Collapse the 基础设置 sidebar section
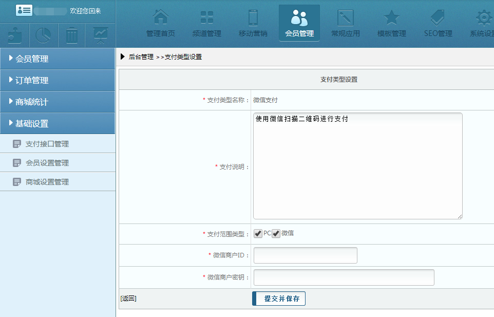The height and width of the screenshot is (317, 494). click(58, 123)
